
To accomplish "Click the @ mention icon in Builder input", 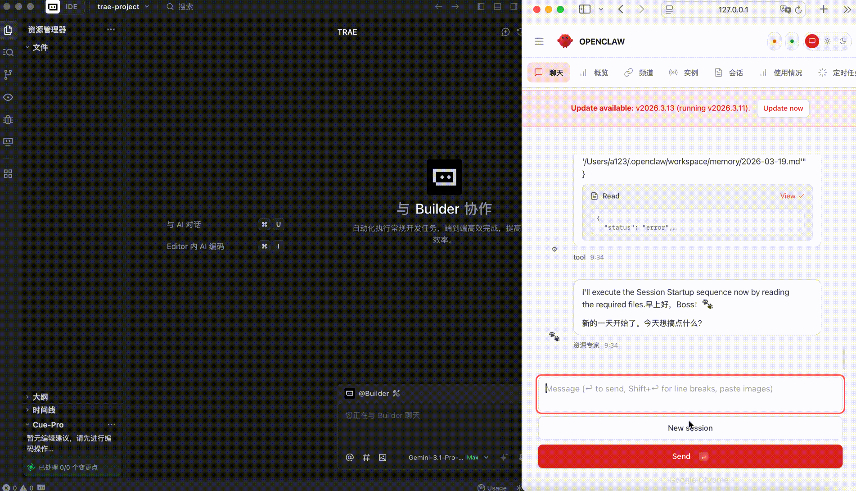I will pyautogui.click(x=350, y=457).
